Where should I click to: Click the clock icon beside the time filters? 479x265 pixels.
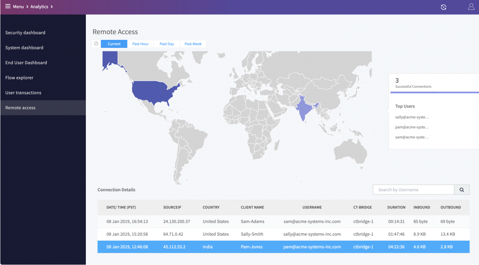coord(95,44)
